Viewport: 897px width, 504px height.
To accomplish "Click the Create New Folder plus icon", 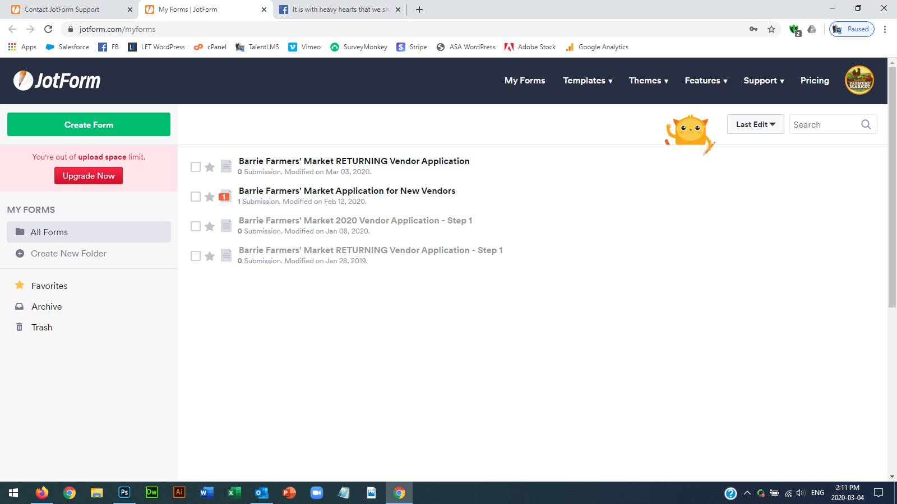I will 20,253.
